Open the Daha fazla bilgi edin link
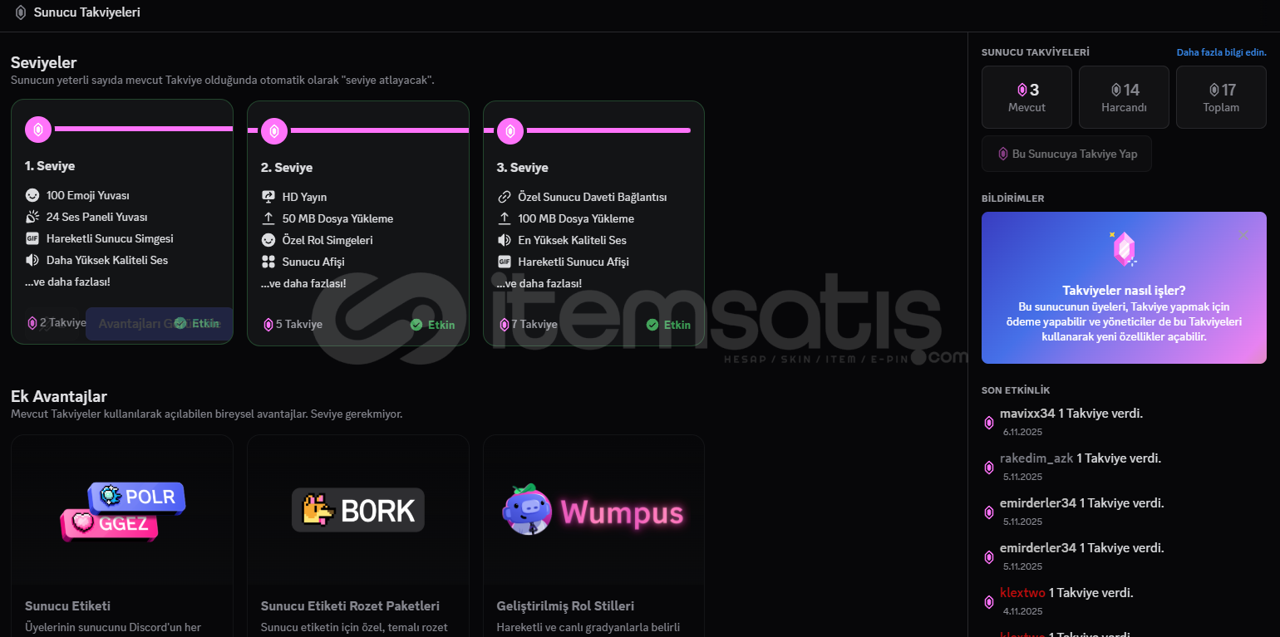The image size is (1280, 637). [1221, 52]
